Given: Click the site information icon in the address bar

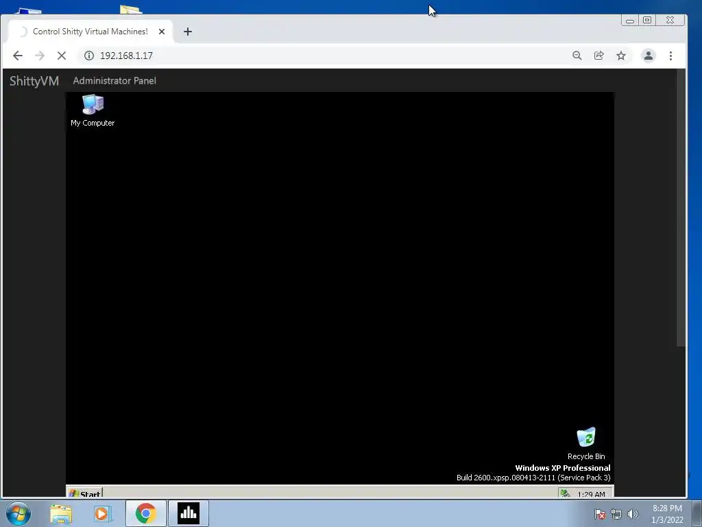Looking at the screenshot, I should pos(89,56).
